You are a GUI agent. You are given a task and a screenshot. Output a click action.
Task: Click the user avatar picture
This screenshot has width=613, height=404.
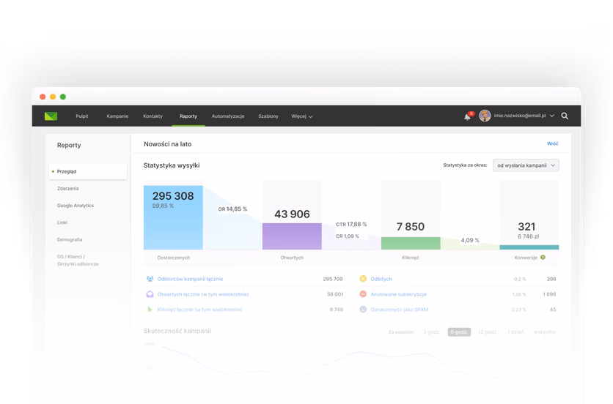pyautogui.click(x=485, y=116)
